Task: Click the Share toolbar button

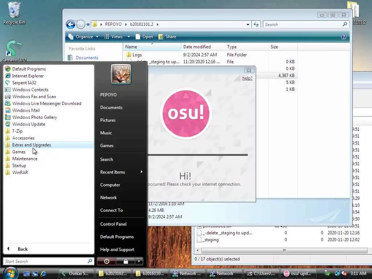Action: (167, 37)
